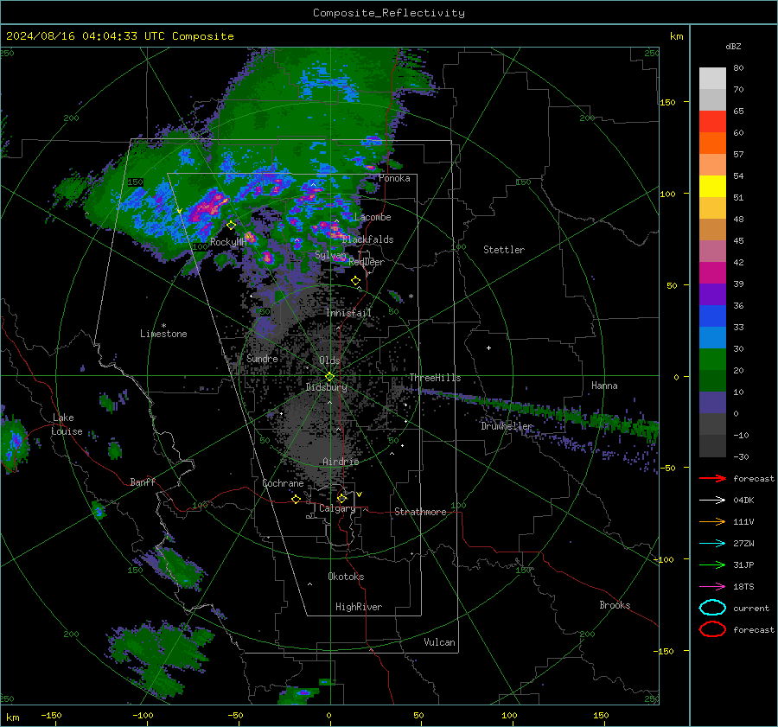Click the Stettler city label
This screenshot has height=727, width=778.
click(504, 250)
